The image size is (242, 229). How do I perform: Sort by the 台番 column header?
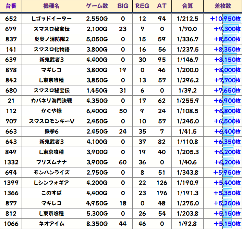11,6
